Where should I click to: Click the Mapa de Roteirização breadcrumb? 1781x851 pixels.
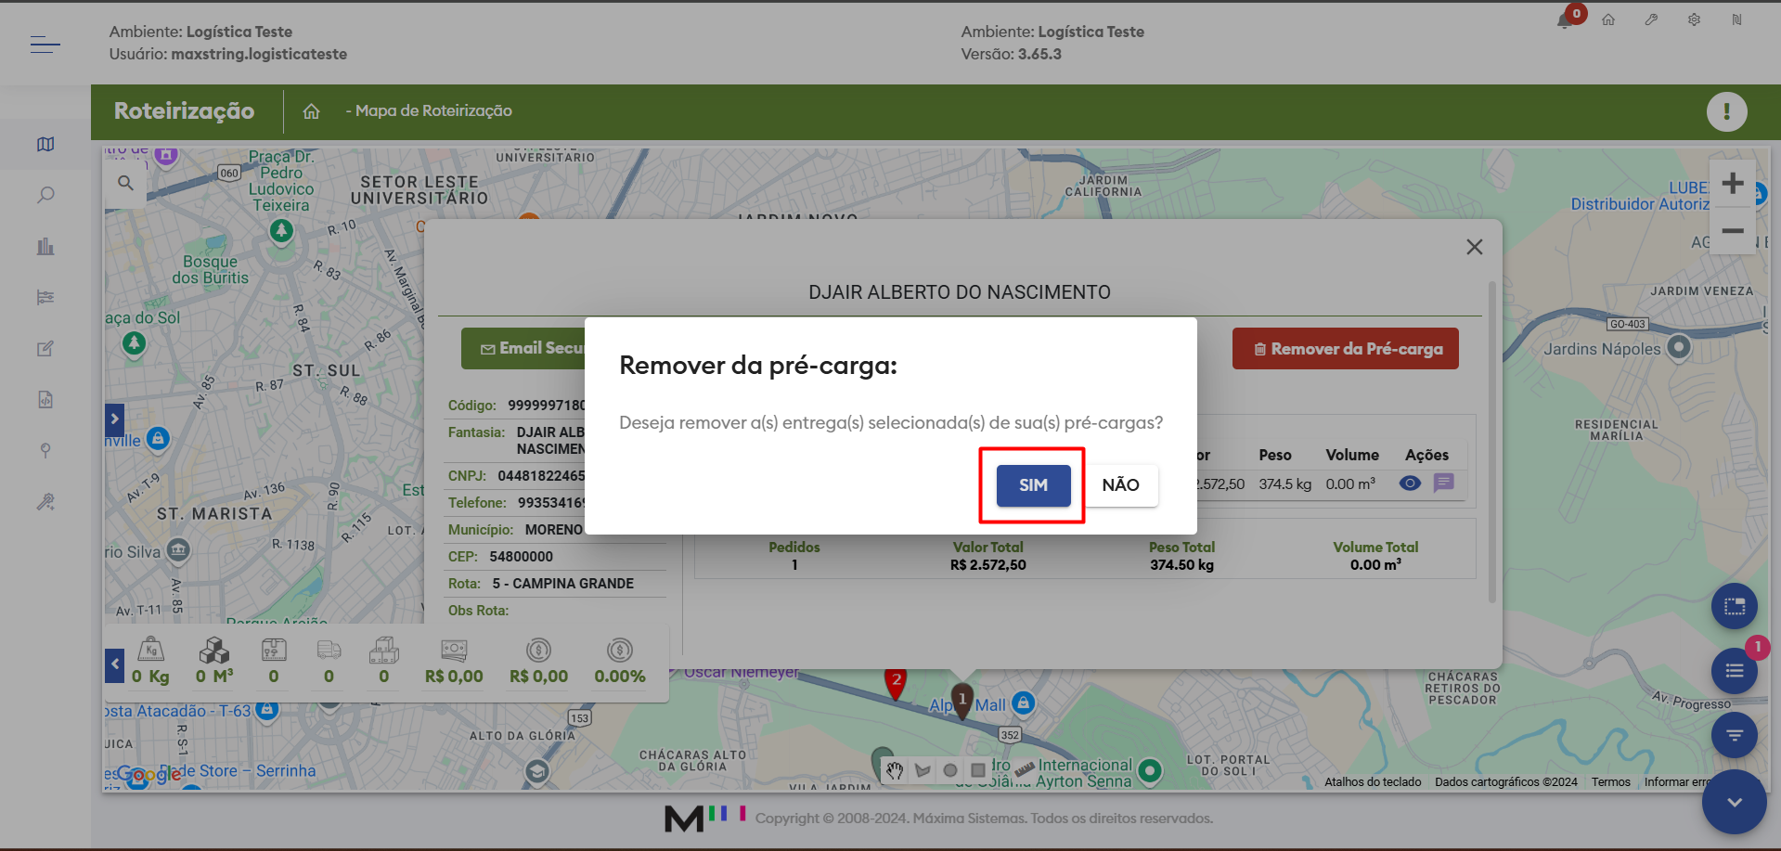(433, 111)
